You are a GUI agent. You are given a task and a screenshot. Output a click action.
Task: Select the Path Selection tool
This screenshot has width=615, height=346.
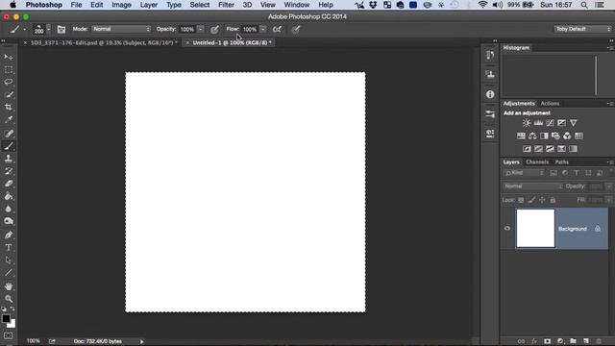(9, 260)
